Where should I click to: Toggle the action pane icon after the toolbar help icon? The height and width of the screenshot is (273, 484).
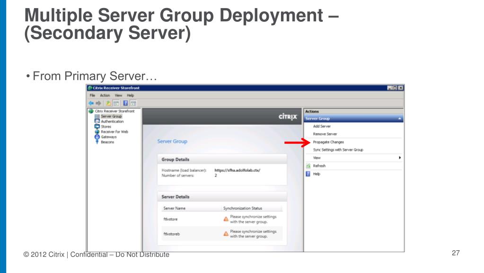tap(133, 103)
